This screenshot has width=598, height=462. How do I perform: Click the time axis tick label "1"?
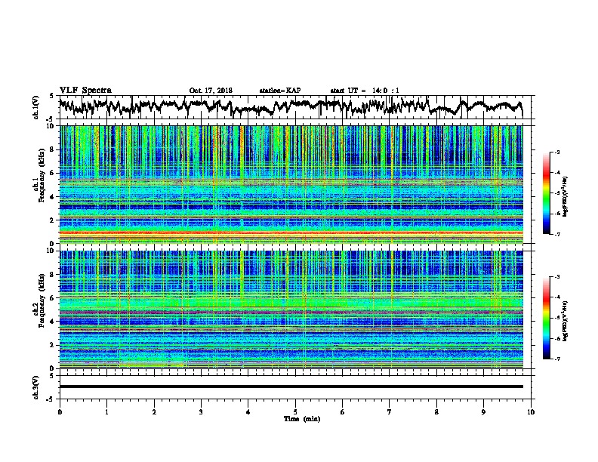pyautogui.click(x=107, y=412)
